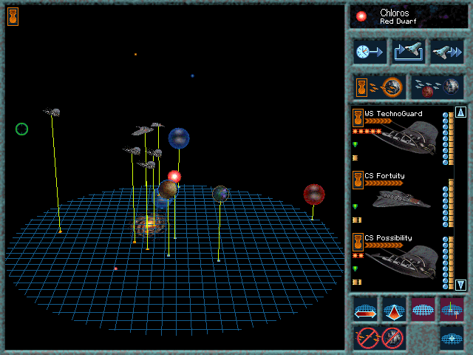Screen dimensions: 473x355
Task: Select the CS Possibility ship entry
Action: pos(402,261)
